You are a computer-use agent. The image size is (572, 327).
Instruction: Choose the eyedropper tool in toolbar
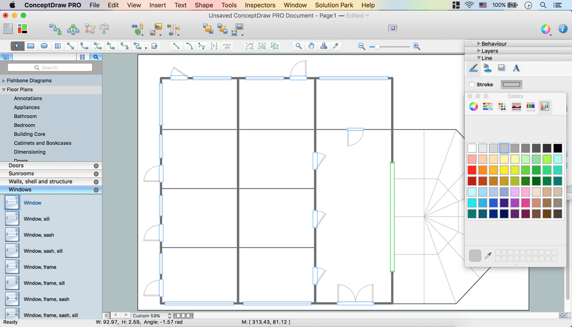click(336, 46)
